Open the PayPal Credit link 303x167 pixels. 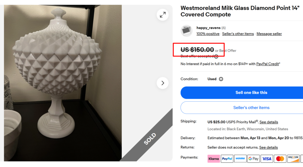(x=267, y=64)
